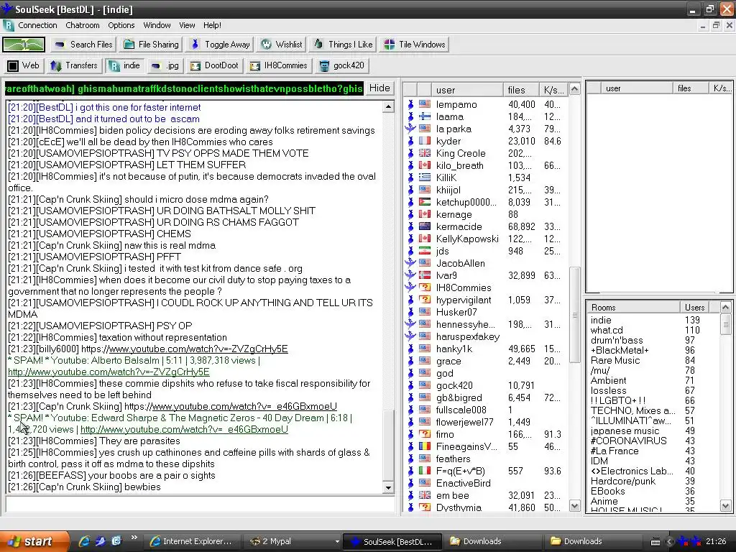Screen dimensions: 736x552
Task: Switch to Internet Explorer taskbar item
Action: click(191, 541)
